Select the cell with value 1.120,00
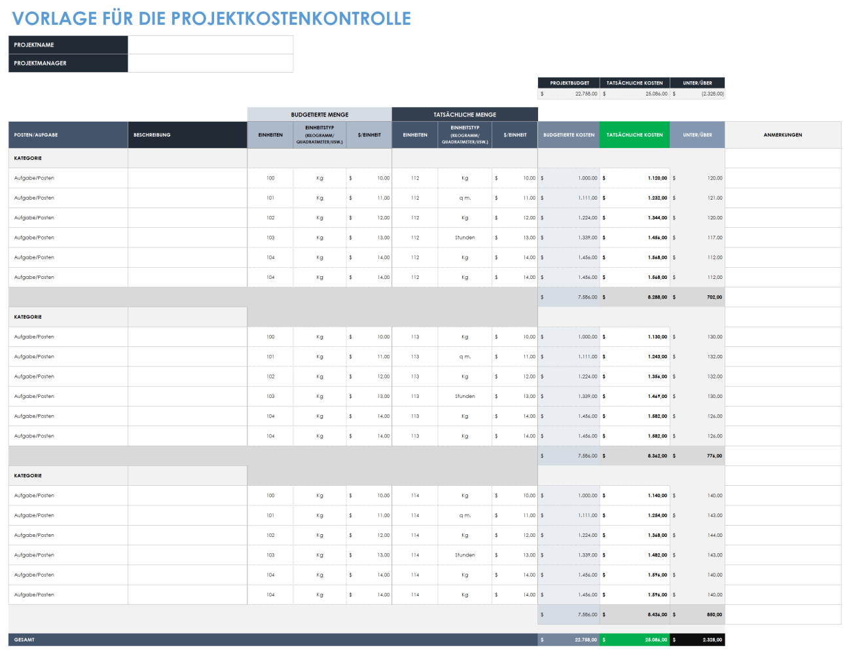This screenshot has height=654, width=851. 634,178
